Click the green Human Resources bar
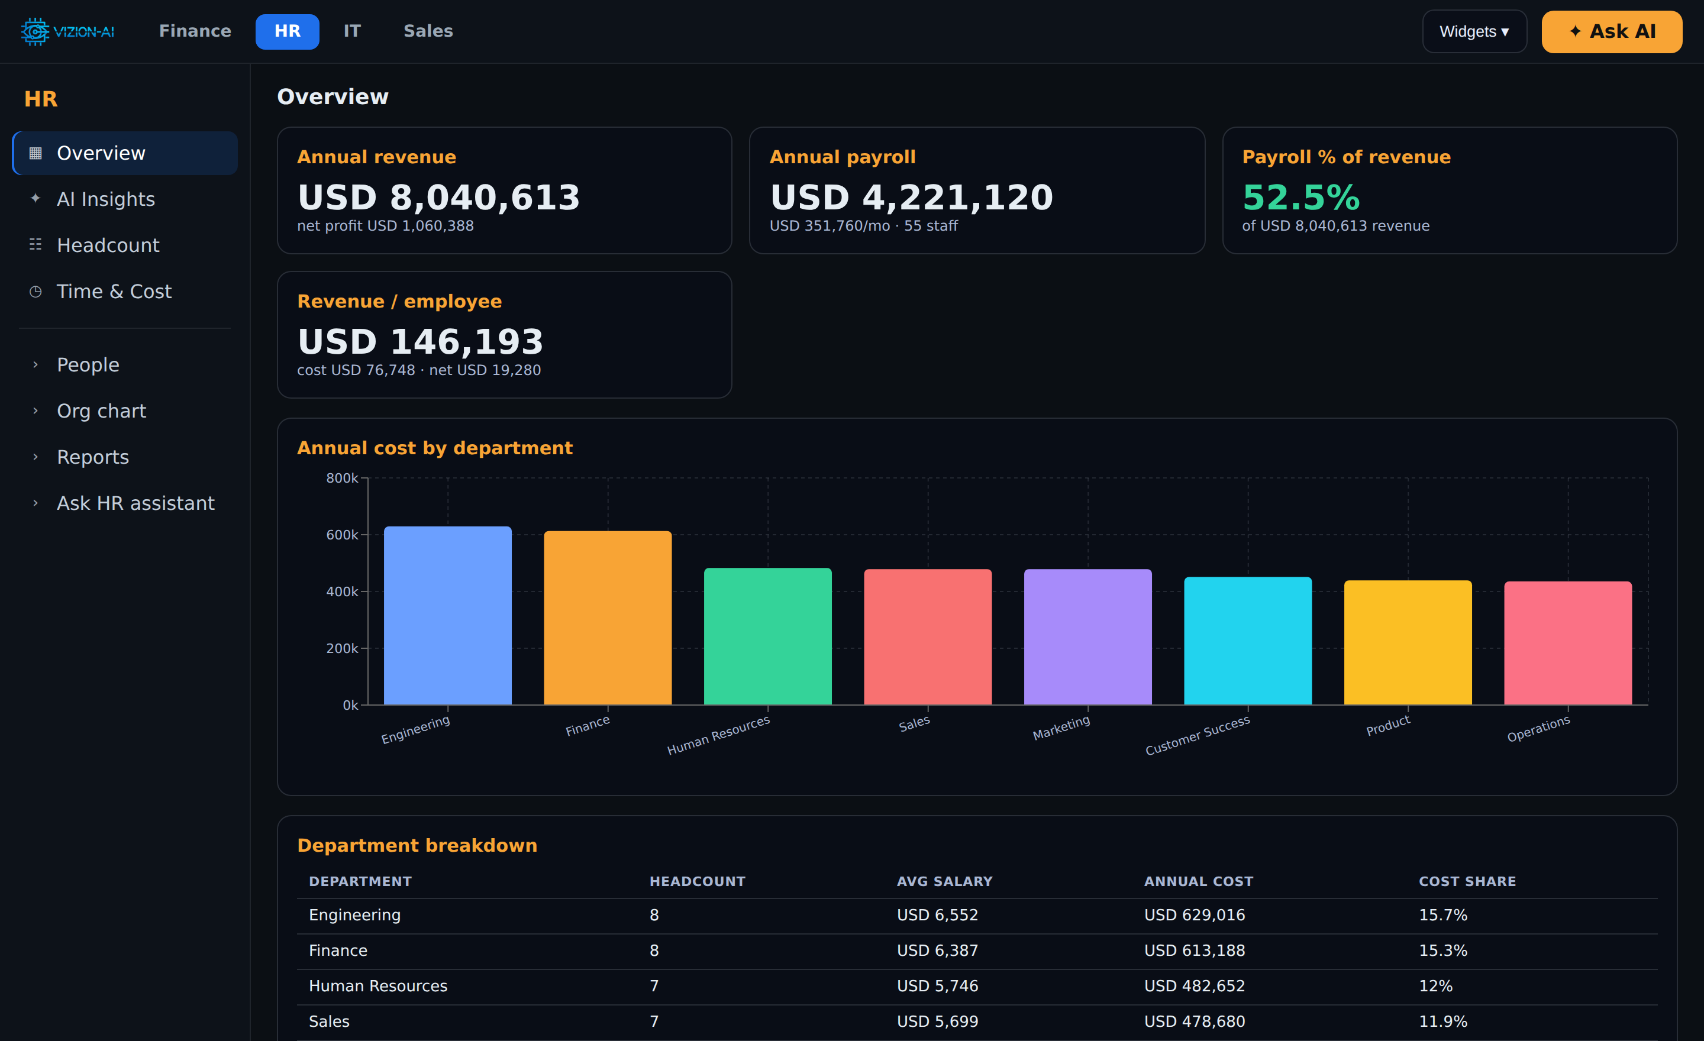This screenshot has height=1041, width=1704. [767, 636]
